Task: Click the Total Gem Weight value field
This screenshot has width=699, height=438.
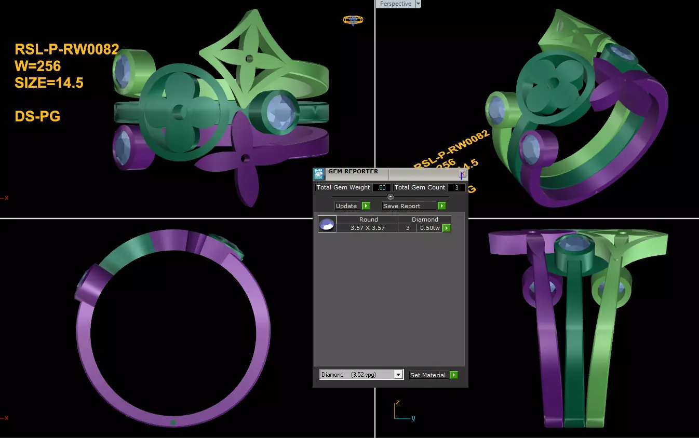Action: tap(382, 187)
